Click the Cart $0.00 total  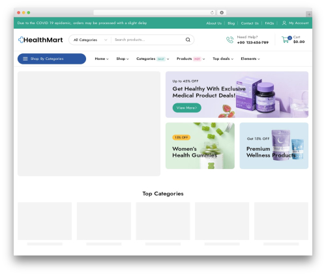click(299, 42)
